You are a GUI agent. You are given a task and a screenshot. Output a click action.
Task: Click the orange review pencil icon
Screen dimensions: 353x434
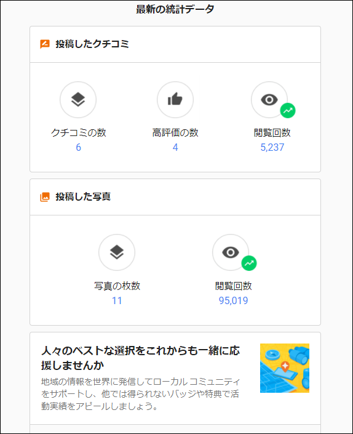coord(45,44)
